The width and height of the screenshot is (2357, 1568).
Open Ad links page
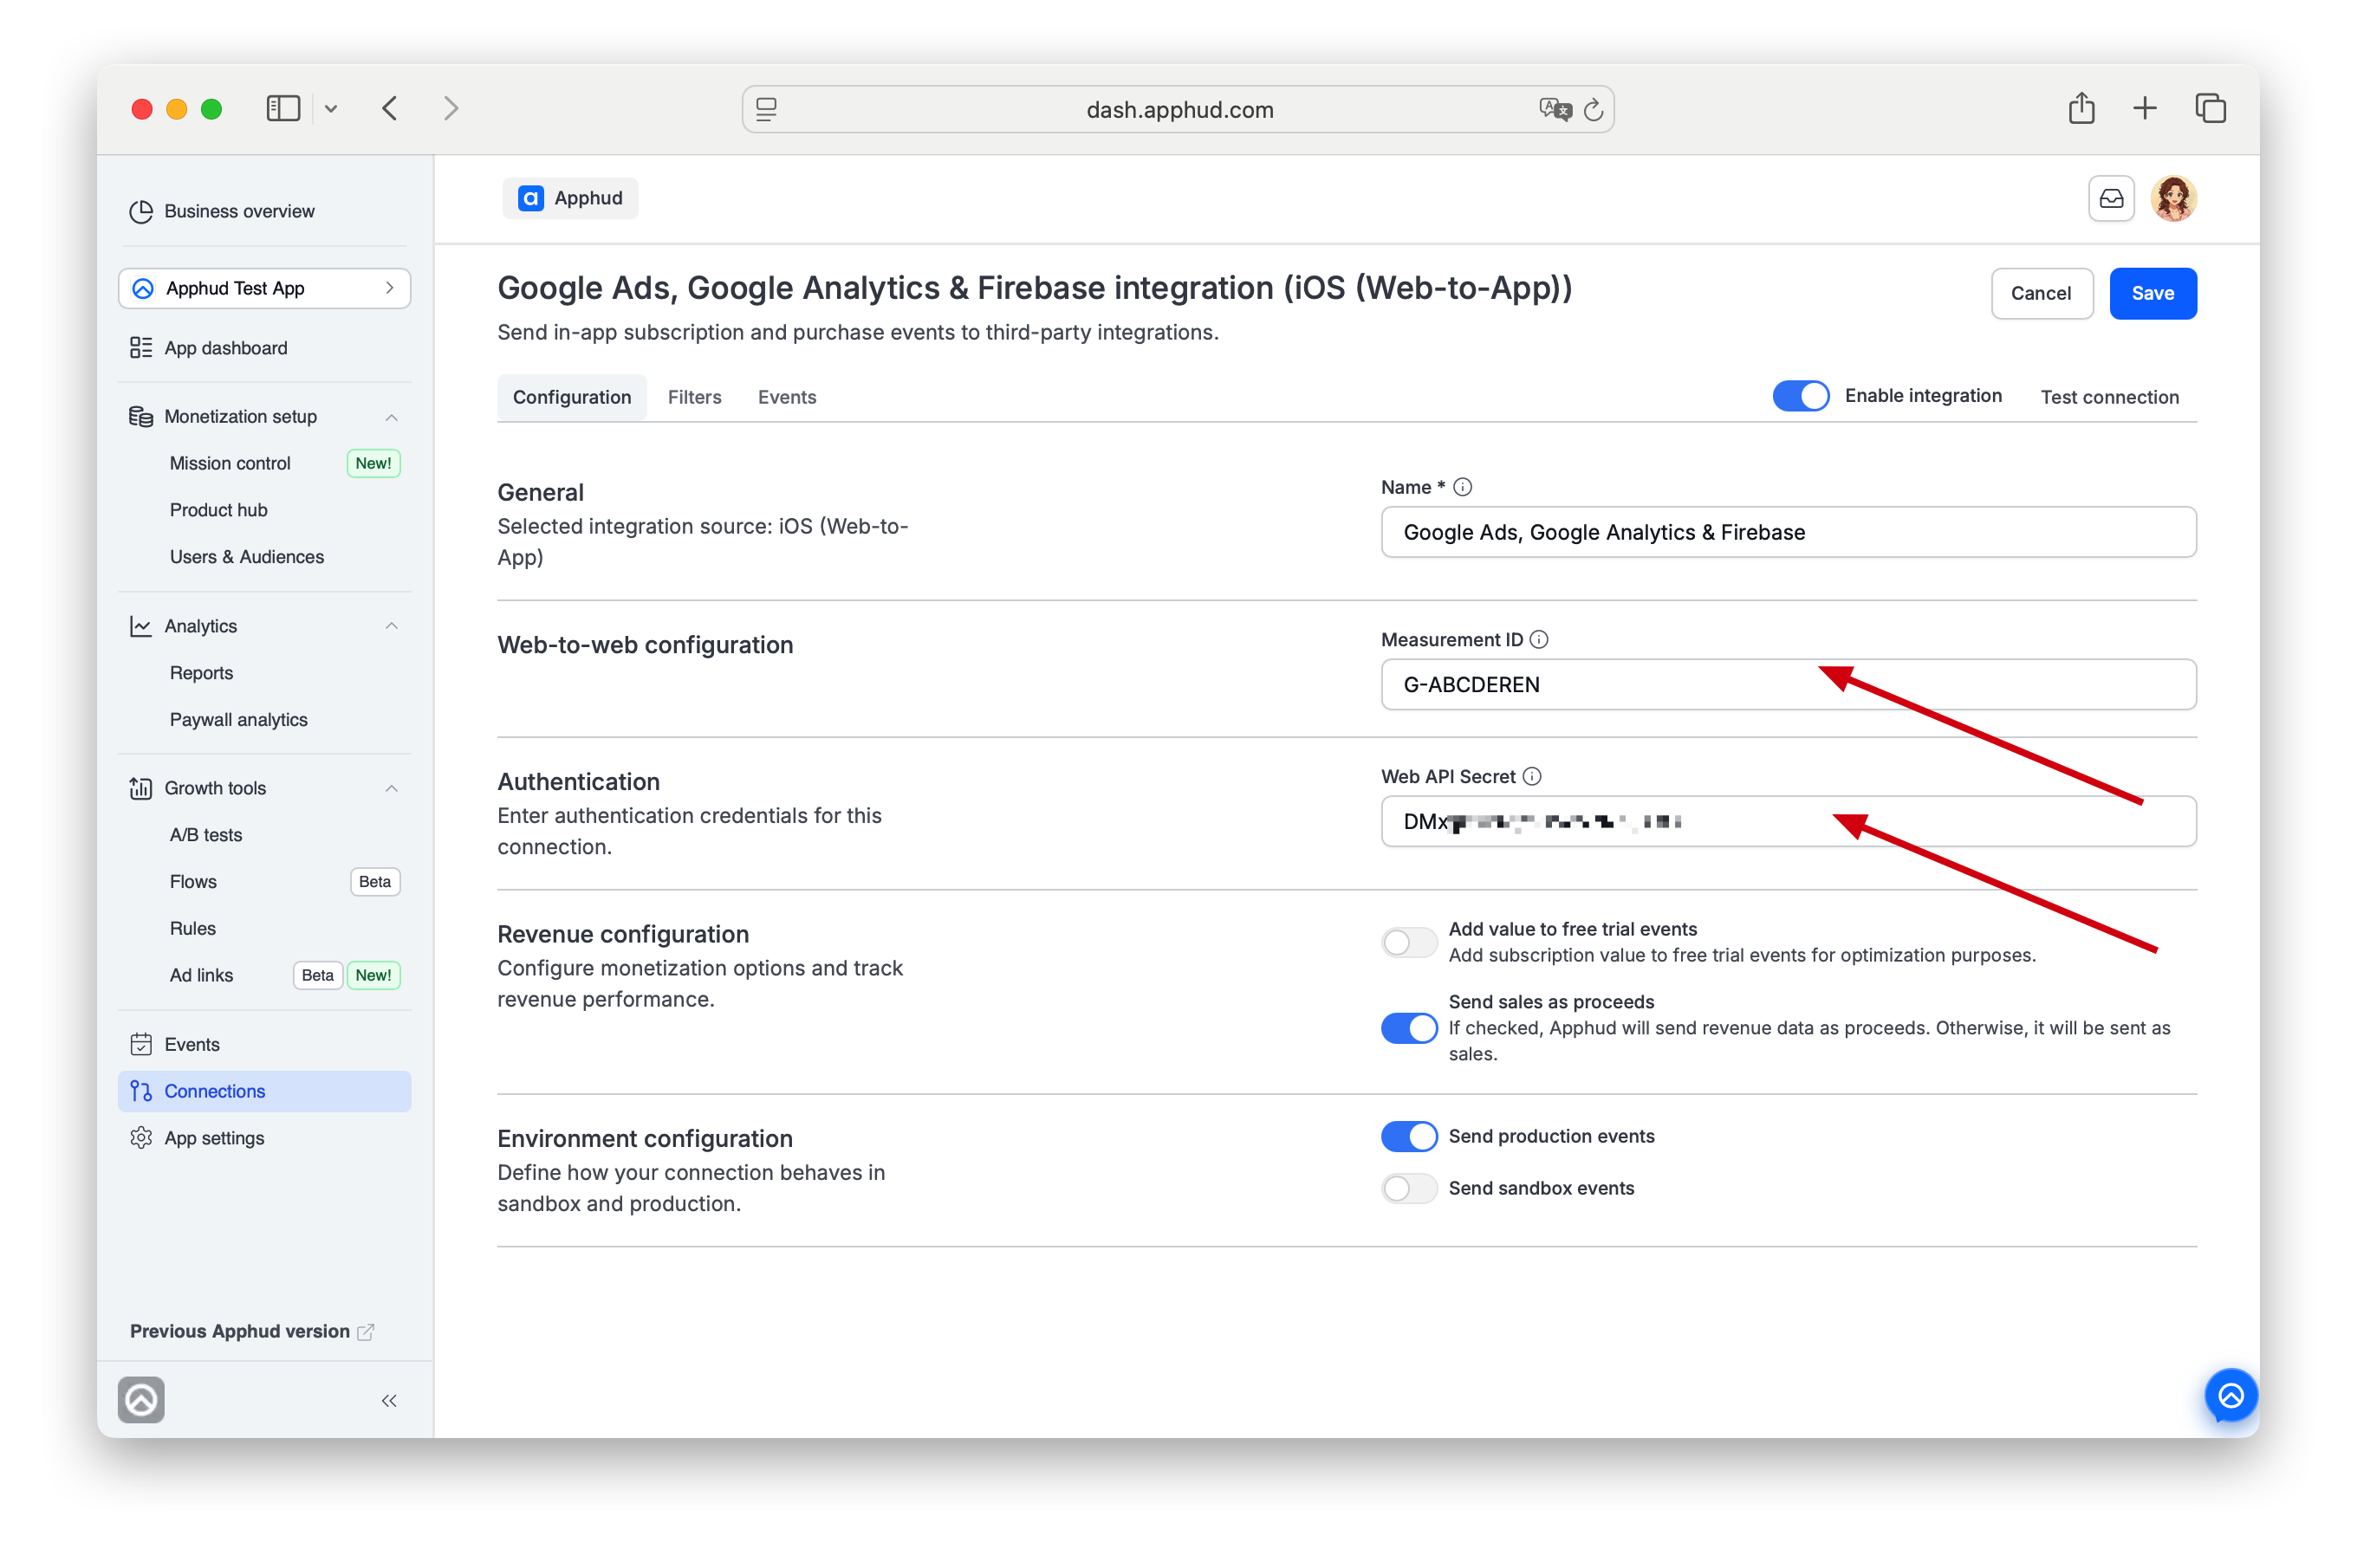[x=201, y=976]
